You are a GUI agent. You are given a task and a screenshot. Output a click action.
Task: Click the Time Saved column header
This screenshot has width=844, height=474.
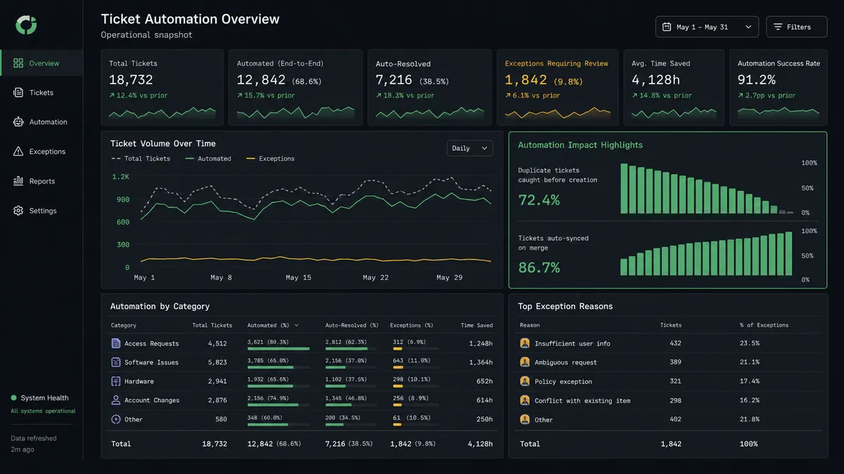(477, 326)
